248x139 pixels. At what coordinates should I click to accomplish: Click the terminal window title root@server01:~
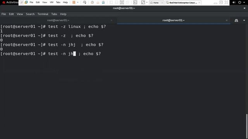tap(124, 8)
